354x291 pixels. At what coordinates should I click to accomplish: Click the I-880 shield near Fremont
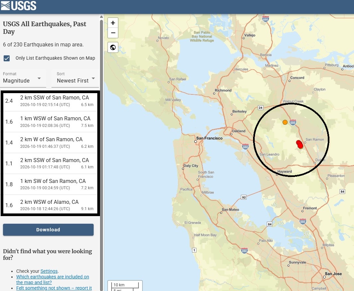click(x=303, y=221)
